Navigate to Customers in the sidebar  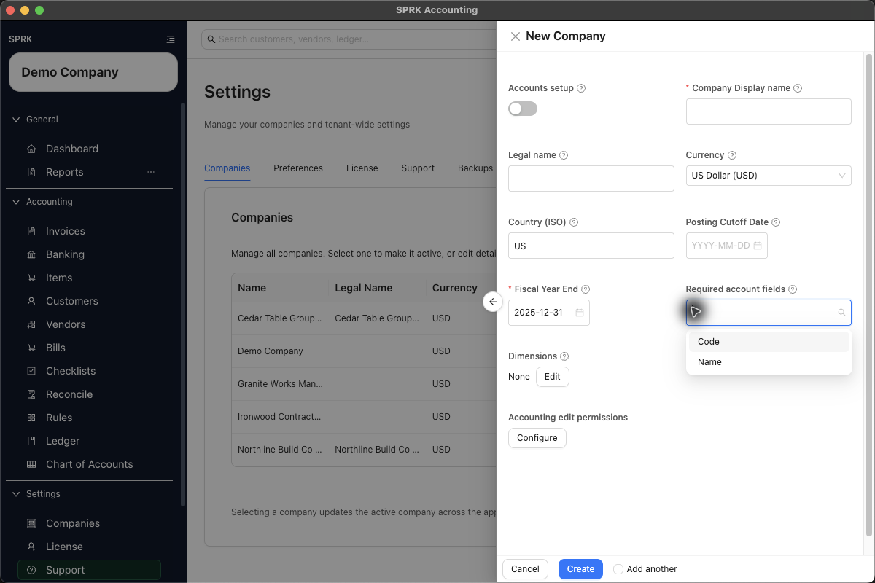(x=71, y=301)
